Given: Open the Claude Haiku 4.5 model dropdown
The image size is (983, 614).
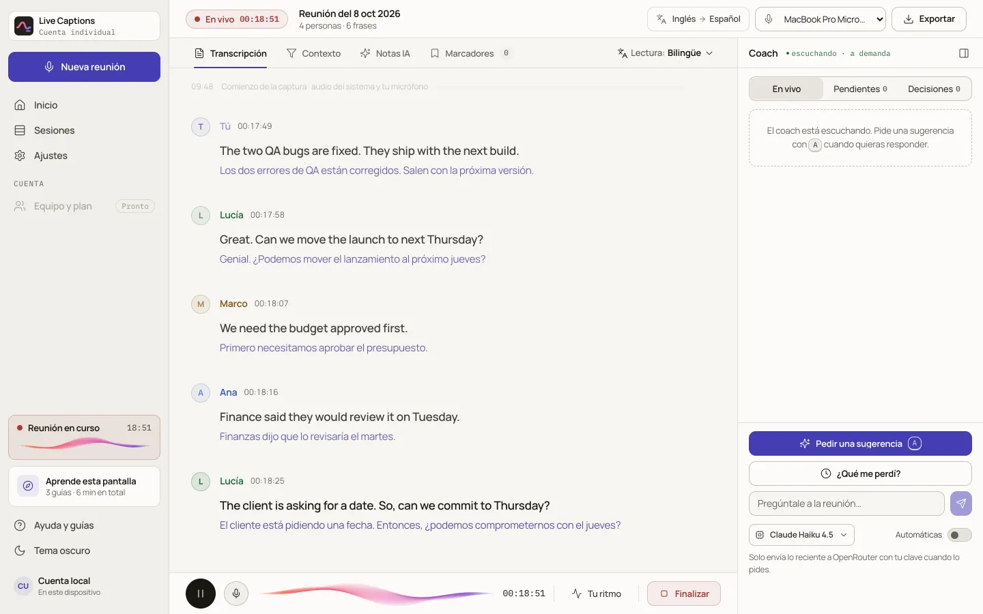Looking at the screenshot, I should pyautogui.click(x=801, y=535).
